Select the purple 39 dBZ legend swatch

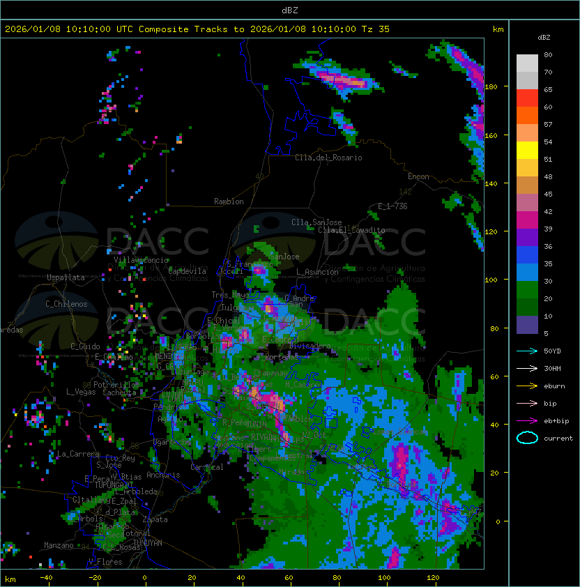pyautogui.click(x=527, y=237)
